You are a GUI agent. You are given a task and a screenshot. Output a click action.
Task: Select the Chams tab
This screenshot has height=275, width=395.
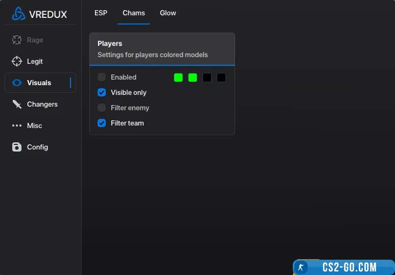[133, 13]
